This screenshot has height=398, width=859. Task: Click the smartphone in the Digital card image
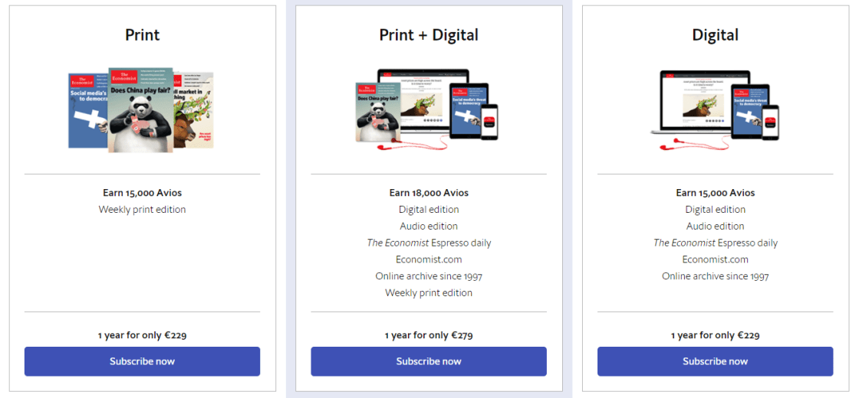click(769, 122)
